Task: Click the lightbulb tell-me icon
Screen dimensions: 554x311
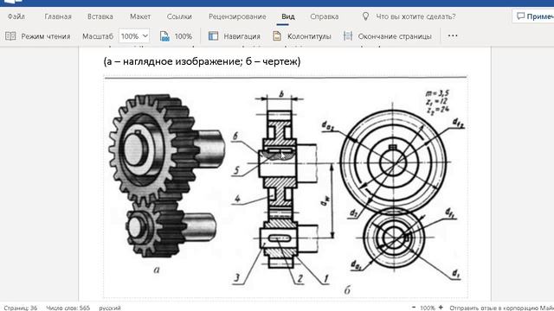Action: (365, 16)
